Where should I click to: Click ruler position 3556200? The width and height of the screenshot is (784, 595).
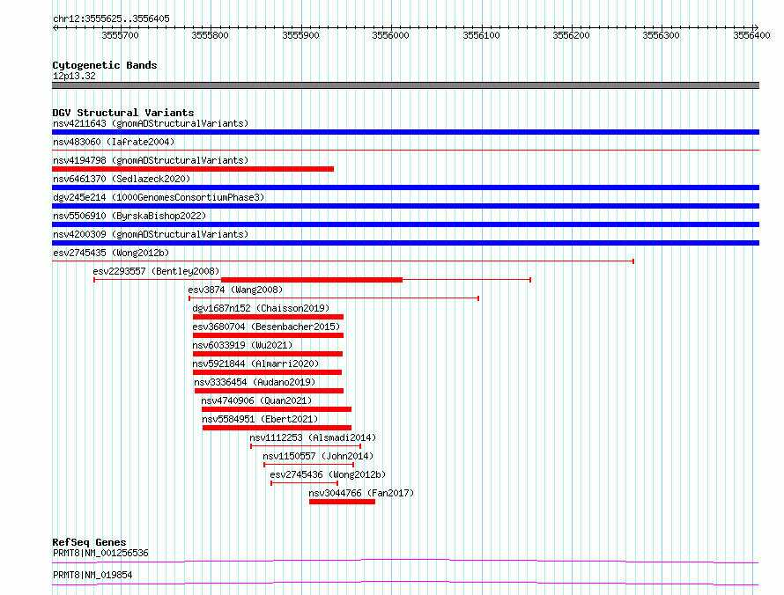point(571,35)
